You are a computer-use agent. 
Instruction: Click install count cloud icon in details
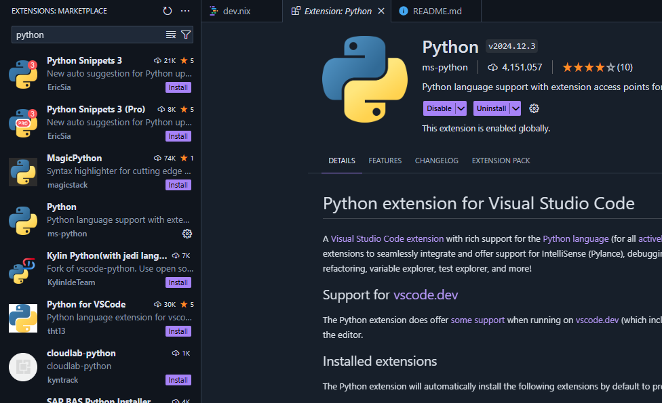pos(492,68)
